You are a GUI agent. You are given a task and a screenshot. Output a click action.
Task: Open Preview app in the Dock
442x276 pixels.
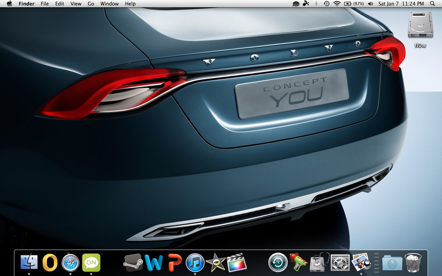click(x=361, y=263)
